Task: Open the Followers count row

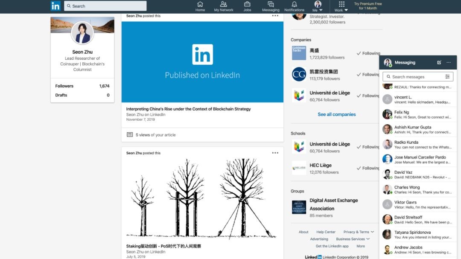Action: (82, 86)
